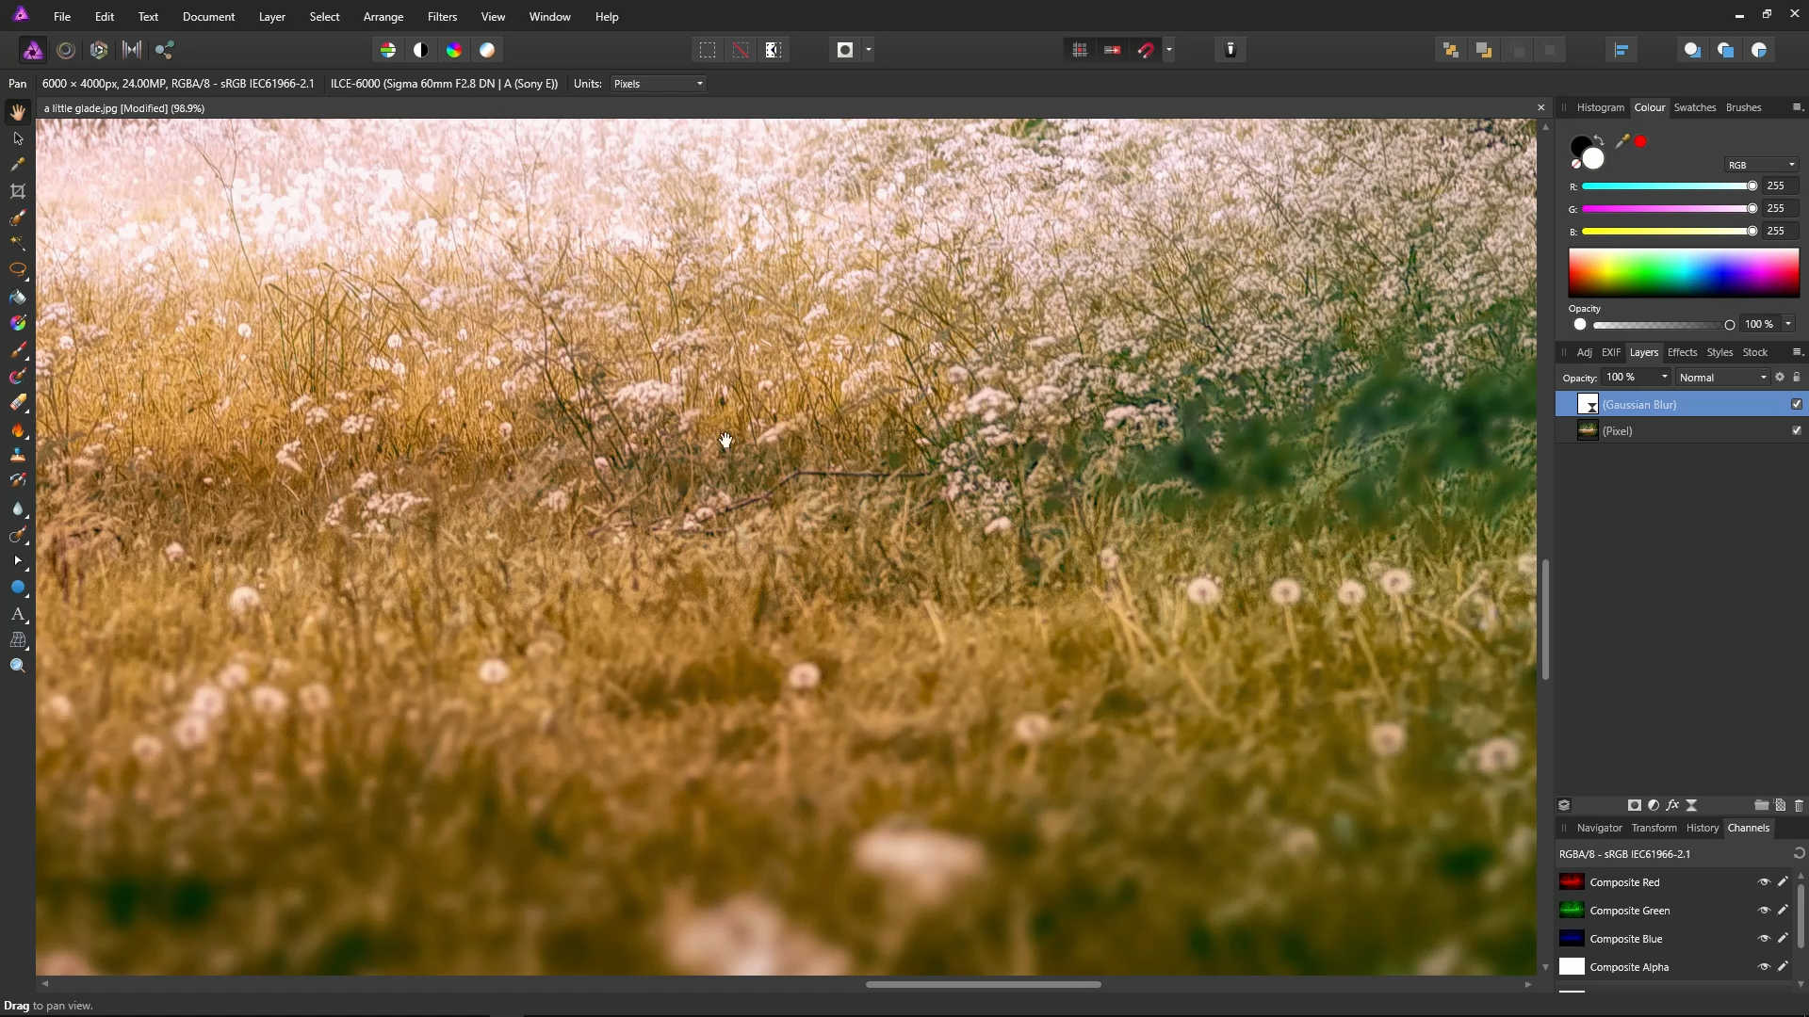Switch to the Histogram tab
This screenshot has width=1809, height=1017.
tap(1600, 107)
